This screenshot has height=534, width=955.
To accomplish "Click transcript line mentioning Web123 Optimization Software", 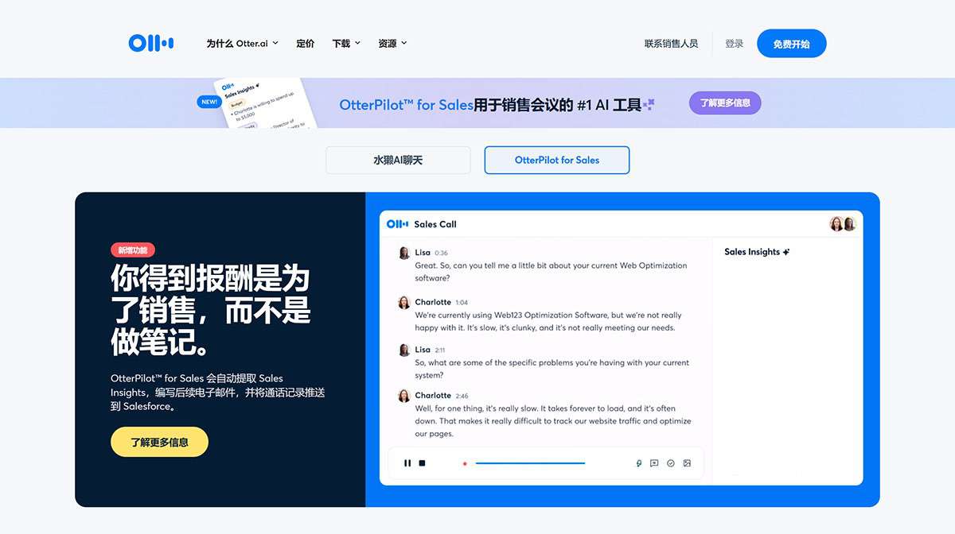I will tap(548, 315).
